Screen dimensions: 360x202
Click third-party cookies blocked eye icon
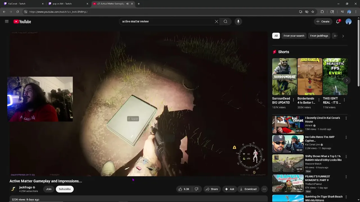pos(307,12)
